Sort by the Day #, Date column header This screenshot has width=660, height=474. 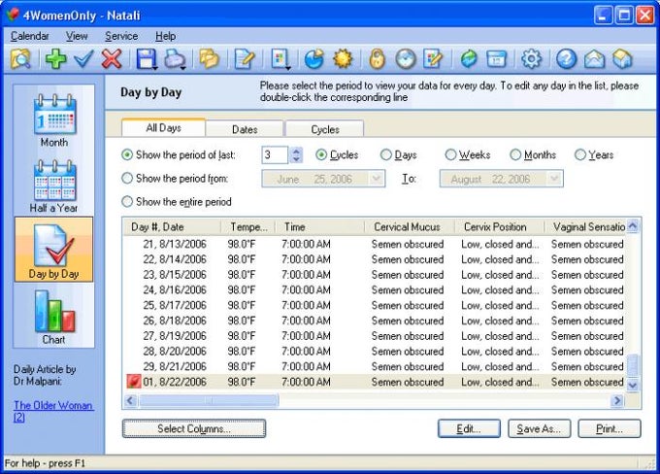pyautogui.click(x=172, y=227)
